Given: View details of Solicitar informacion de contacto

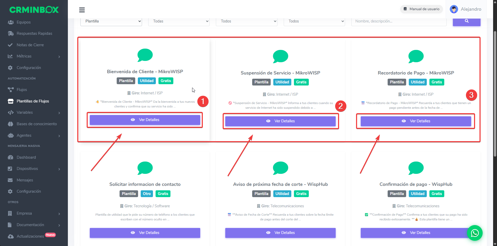Looking at the screenshot, I should [x=145, y=233].
